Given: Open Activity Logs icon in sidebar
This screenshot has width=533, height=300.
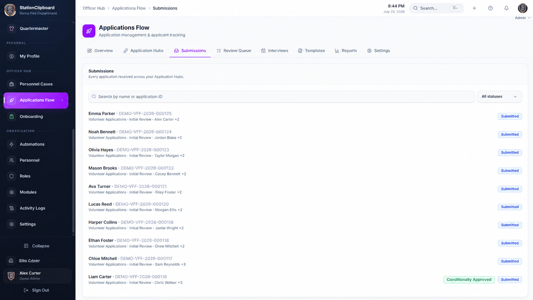Looking at the screenshot, I should pos(11,208).
